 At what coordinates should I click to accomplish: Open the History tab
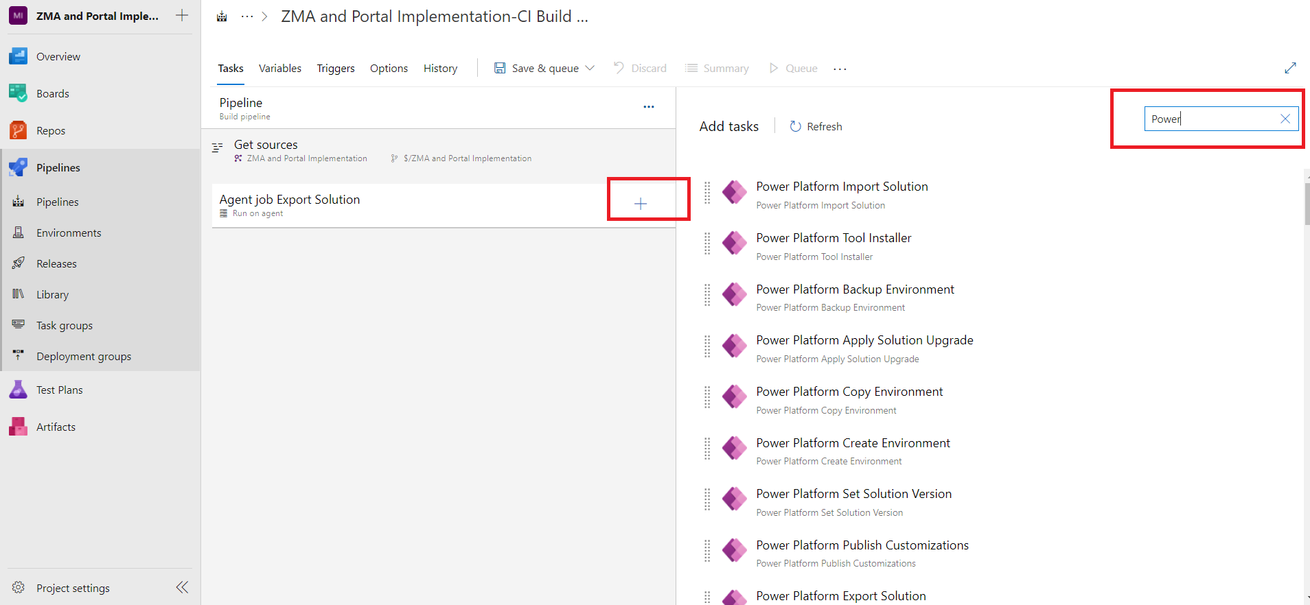440,68
